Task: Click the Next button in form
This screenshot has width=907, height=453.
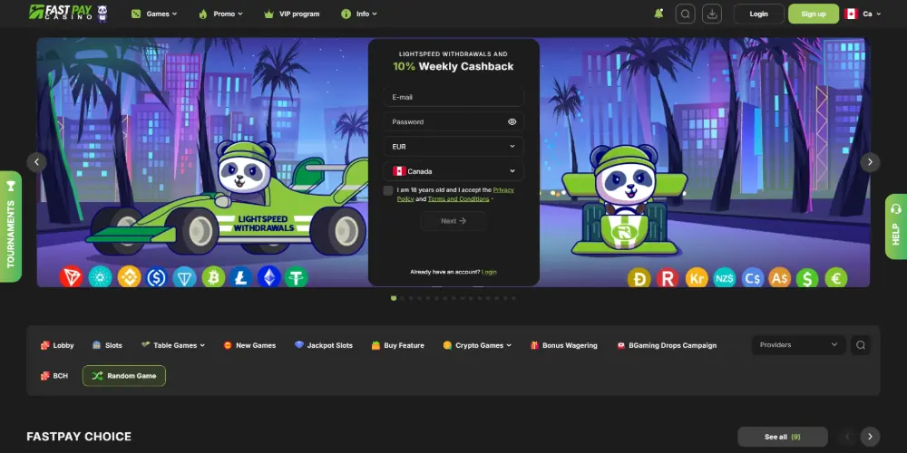Action: 453,221
